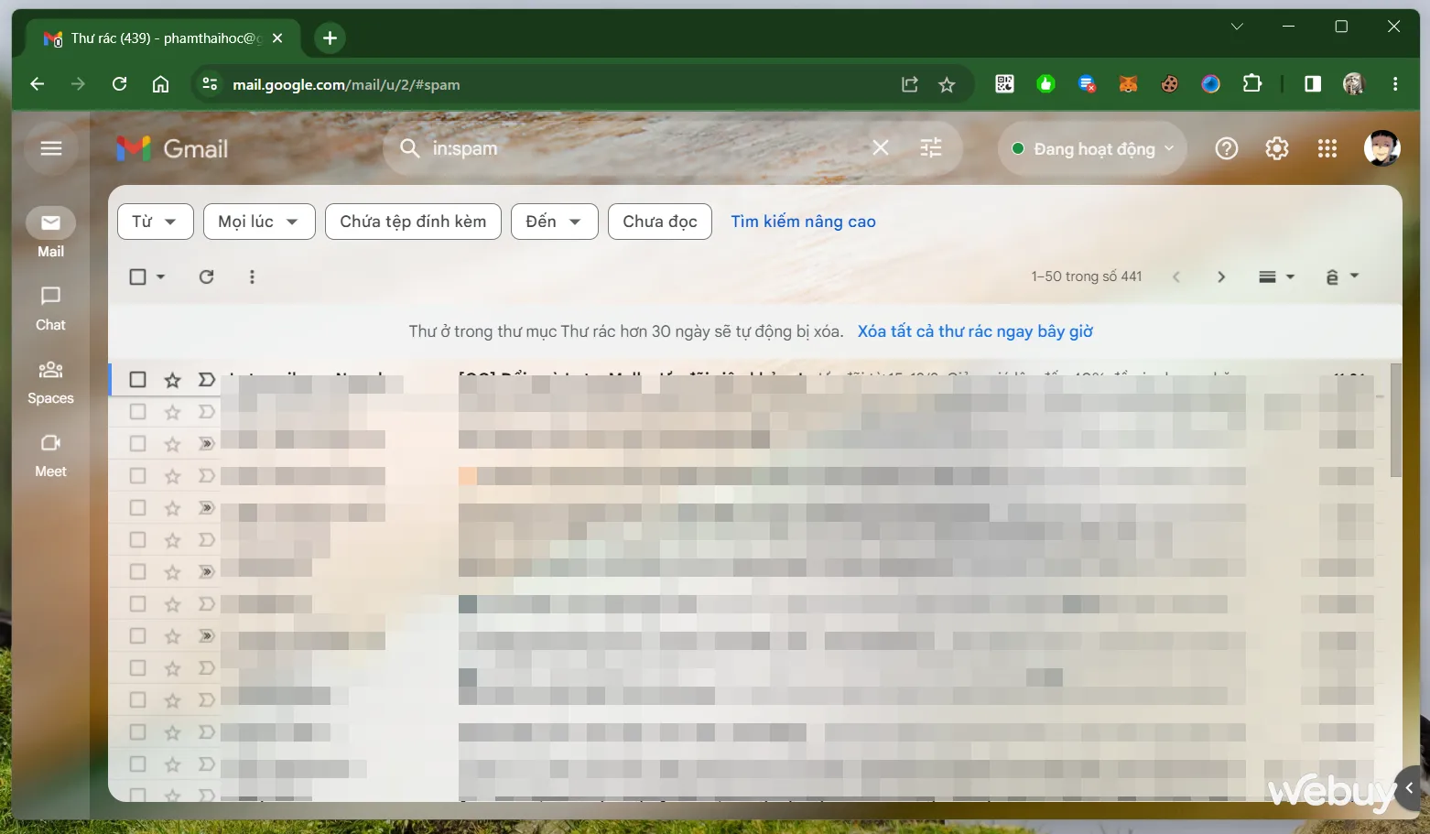Viewport: 1430px width, 834px height.
Task: Open Google apps grid launcher
Action: click(x=1327, y=148)
